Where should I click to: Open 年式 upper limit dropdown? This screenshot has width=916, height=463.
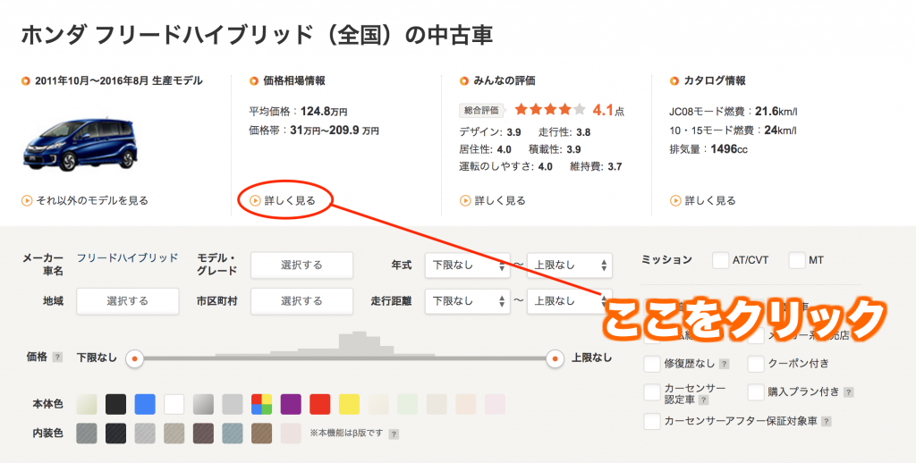(570, 265)
